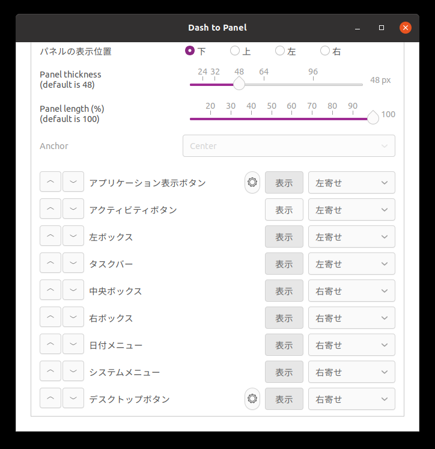Close the Dash to Panel window
435x449 pixels.
[x=406, y=28]
